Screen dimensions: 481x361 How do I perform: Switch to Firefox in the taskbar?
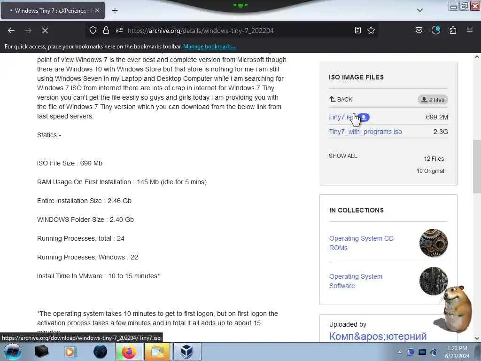tap(129, 352)
